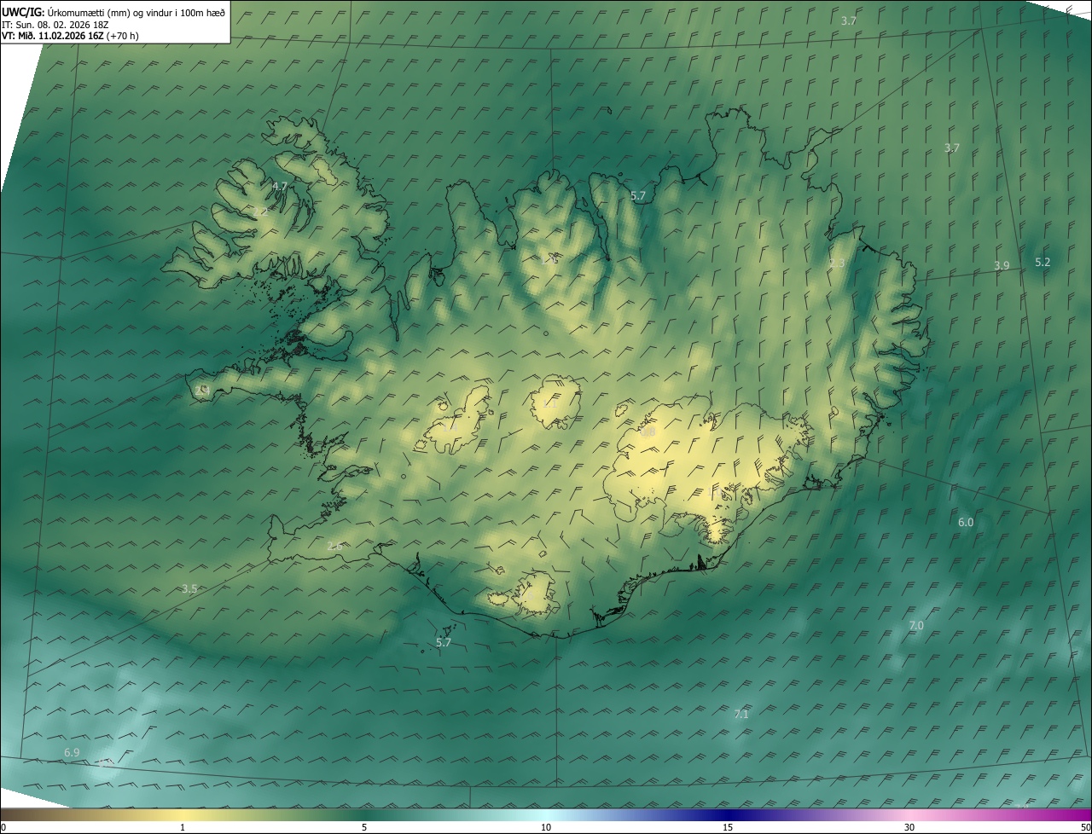This screenshot has height=834, width=1092.
Task: Click the map value label 2.6
Action: [334, 545]
